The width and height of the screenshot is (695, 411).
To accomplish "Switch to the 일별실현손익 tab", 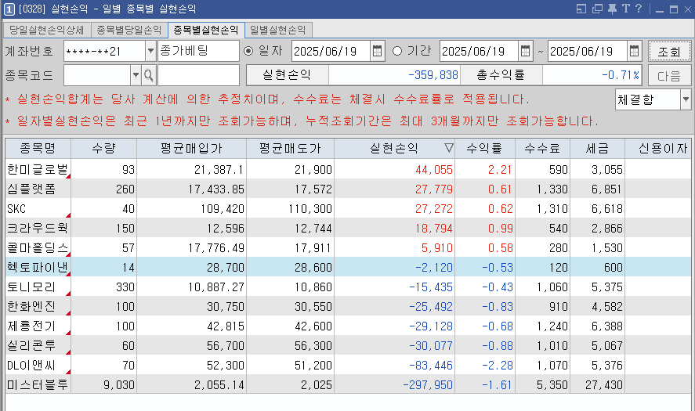I will [278, 31].
